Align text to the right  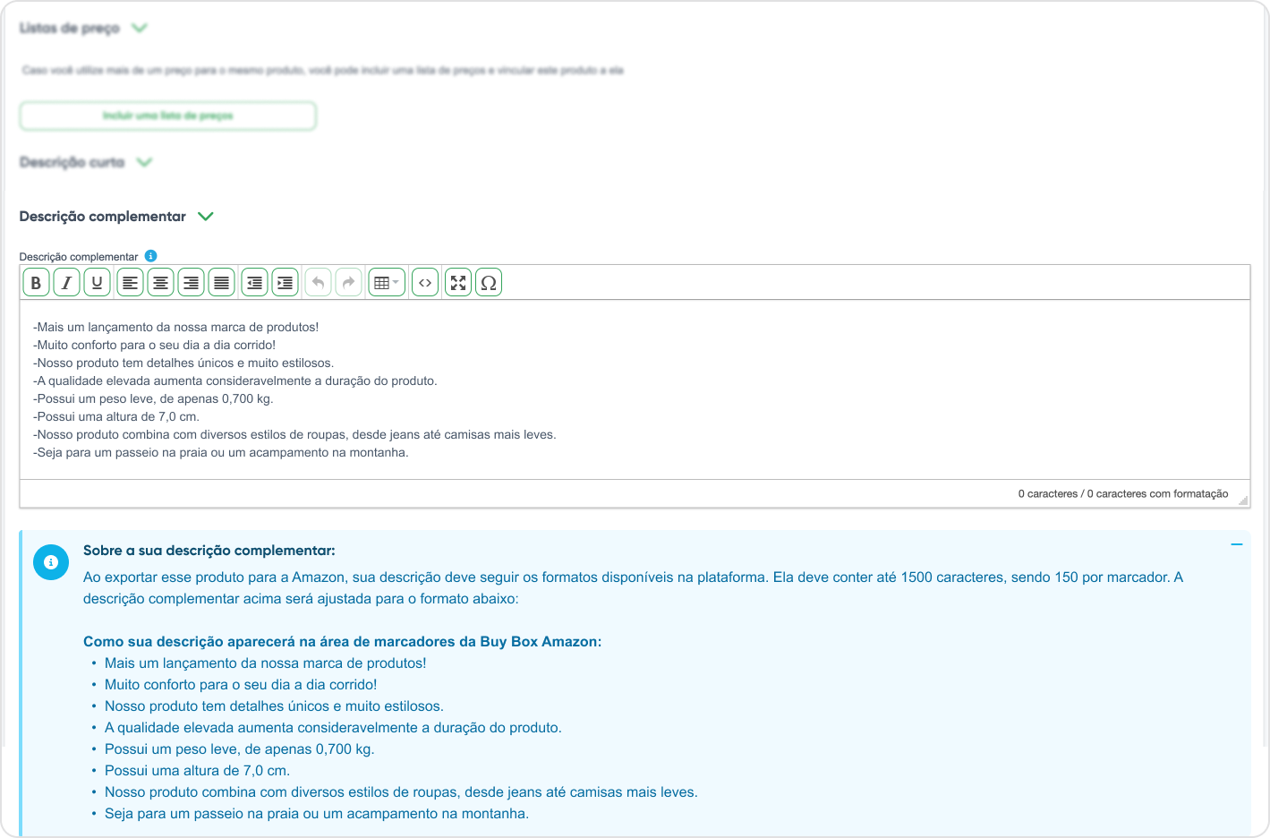[x=192, y=283]
